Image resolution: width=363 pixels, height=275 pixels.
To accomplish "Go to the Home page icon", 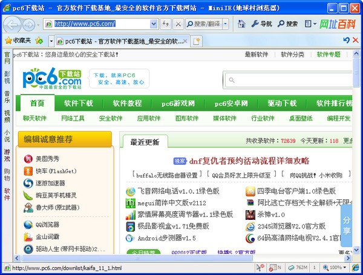I will tap(241, 24).
